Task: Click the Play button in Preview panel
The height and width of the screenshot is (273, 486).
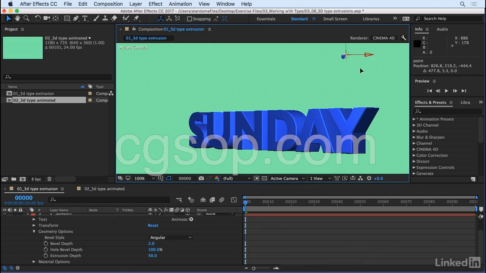Action: (x=446, y=91)
